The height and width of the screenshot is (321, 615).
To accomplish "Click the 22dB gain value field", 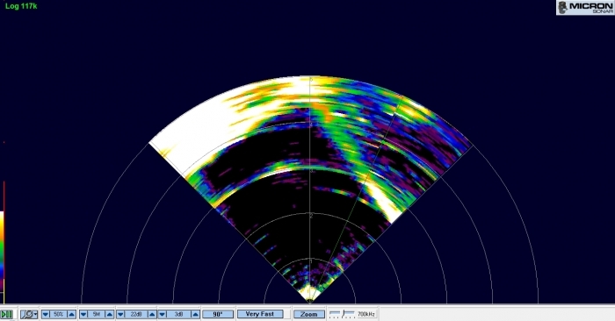I will click(136, 314).
